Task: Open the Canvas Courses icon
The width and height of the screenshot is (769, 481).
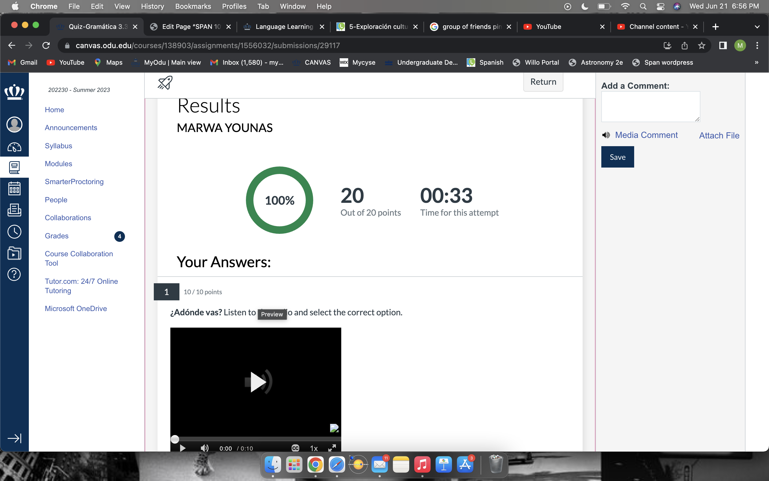Action: (14, 167)
